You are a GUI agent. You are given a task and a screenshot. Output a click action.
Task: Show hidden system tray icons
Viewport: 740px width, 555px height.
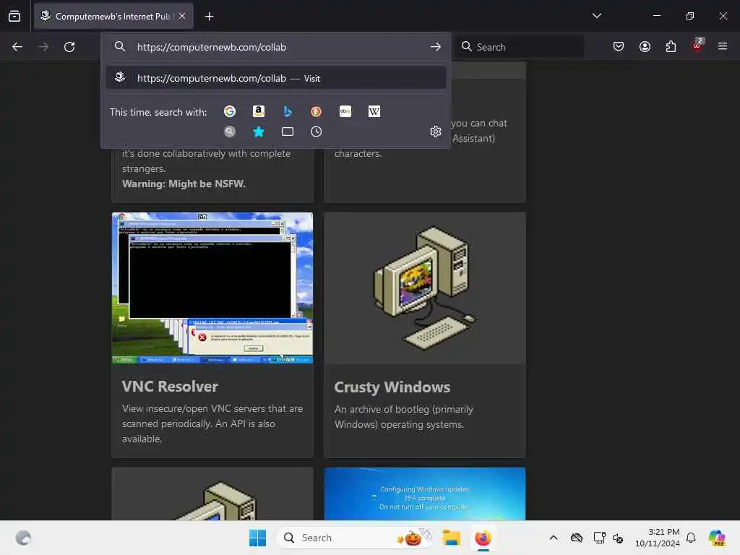coord(554,538)
